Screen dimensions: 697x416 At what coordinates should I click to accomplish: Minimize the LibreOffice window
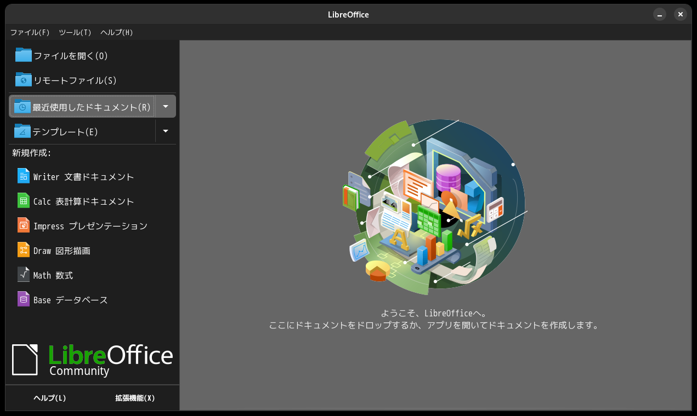pyautogui.click(x=660, y=15)
